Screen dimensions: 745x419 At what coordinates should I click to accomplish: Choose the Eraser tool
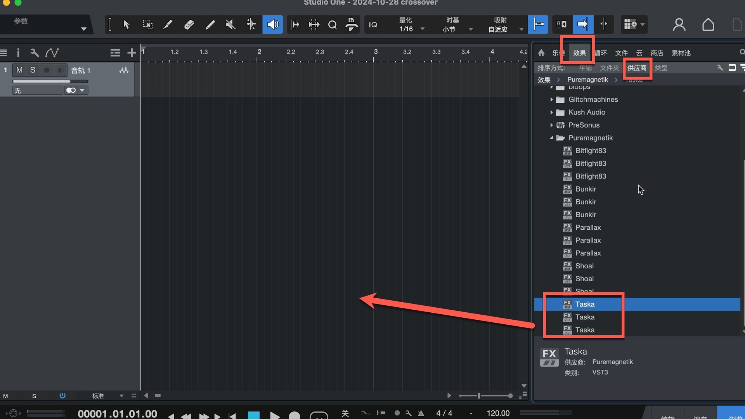pyautogui.click(x=189, y=24)
